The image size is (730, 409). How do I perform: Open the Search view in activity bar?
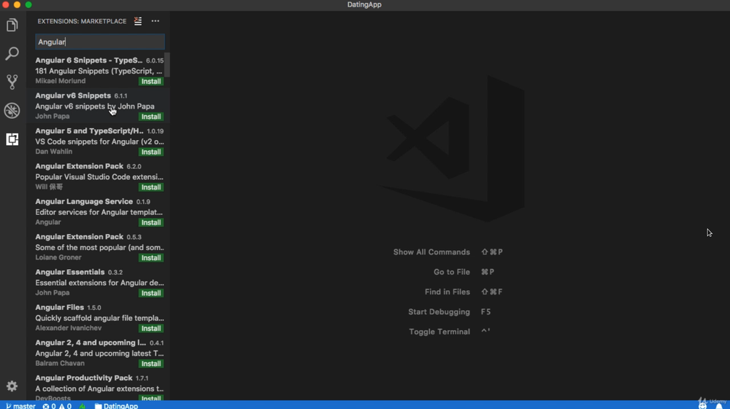point(12,53)
